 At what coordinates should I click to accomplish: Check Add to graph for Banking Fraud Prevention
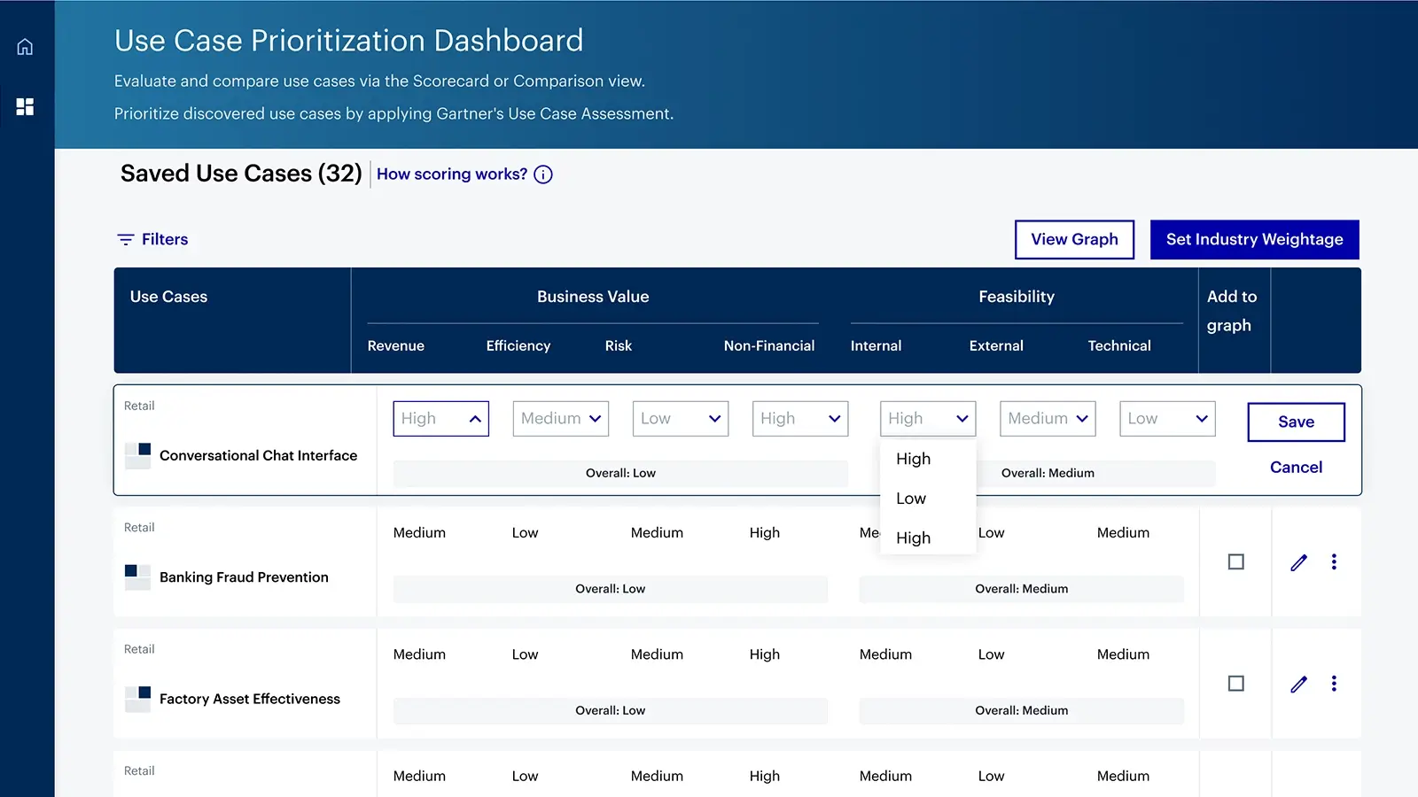click(1235, 561)
